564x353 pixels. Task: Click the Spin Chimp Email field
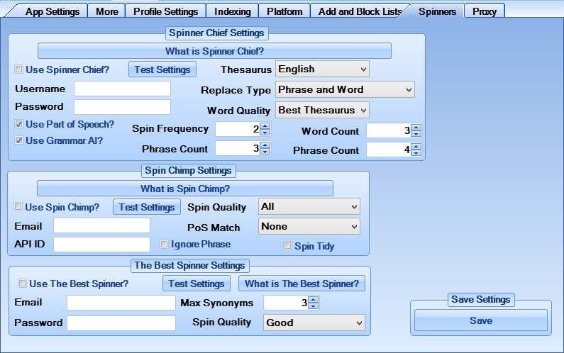click(x=101, y=225)
